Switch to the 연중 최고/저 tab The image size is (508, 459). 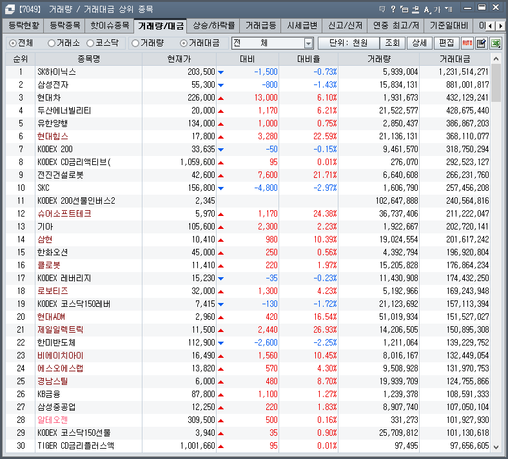pyautogui.click(x=396, y=26)
